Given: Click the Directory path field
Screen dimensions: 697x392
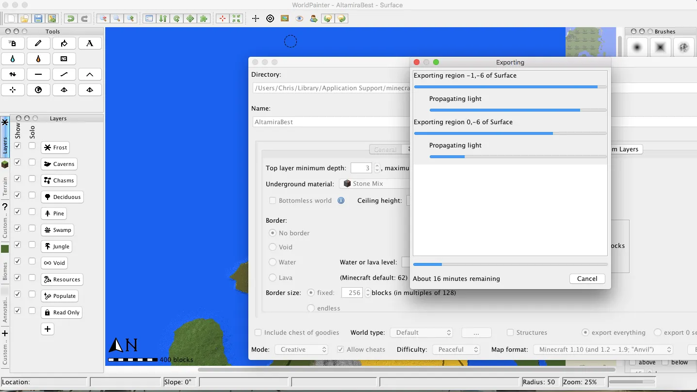Looking at the screenshot, I should [x=331, y=88].
